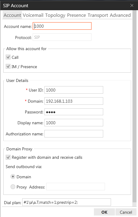Switch to the Voicemail tab

(33, 15)
